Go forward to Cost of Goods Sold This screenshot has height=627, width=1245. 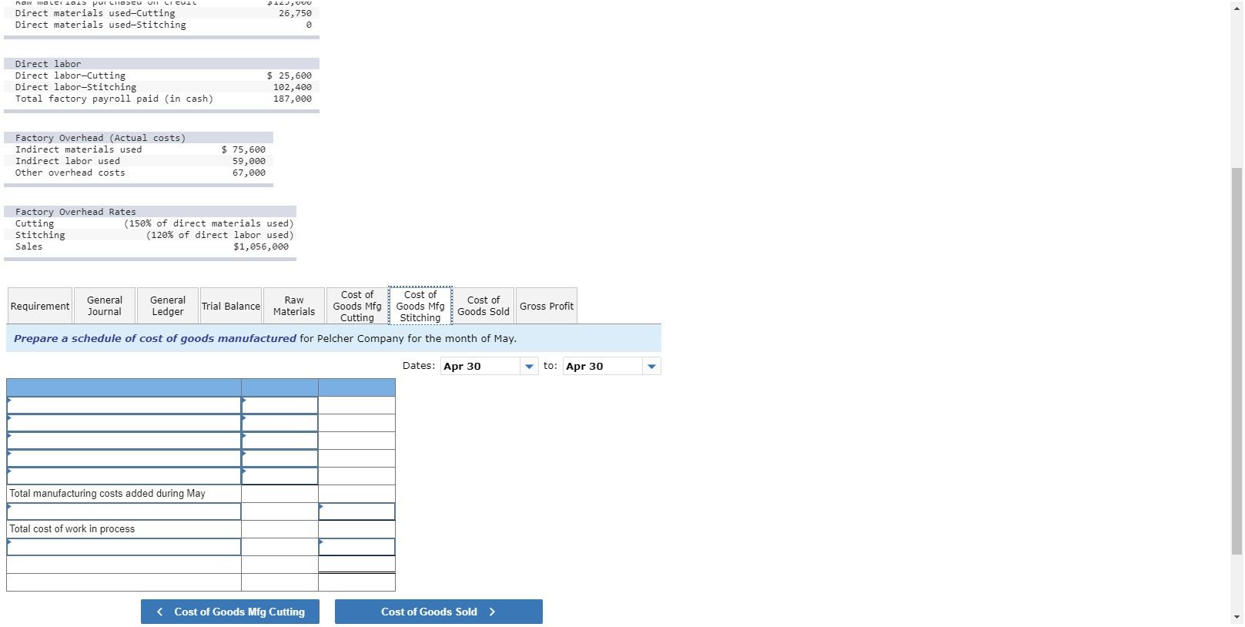(439, 612)
